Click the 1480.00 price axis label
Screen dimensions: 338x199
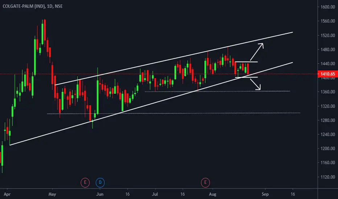click(x=327, y=50)
